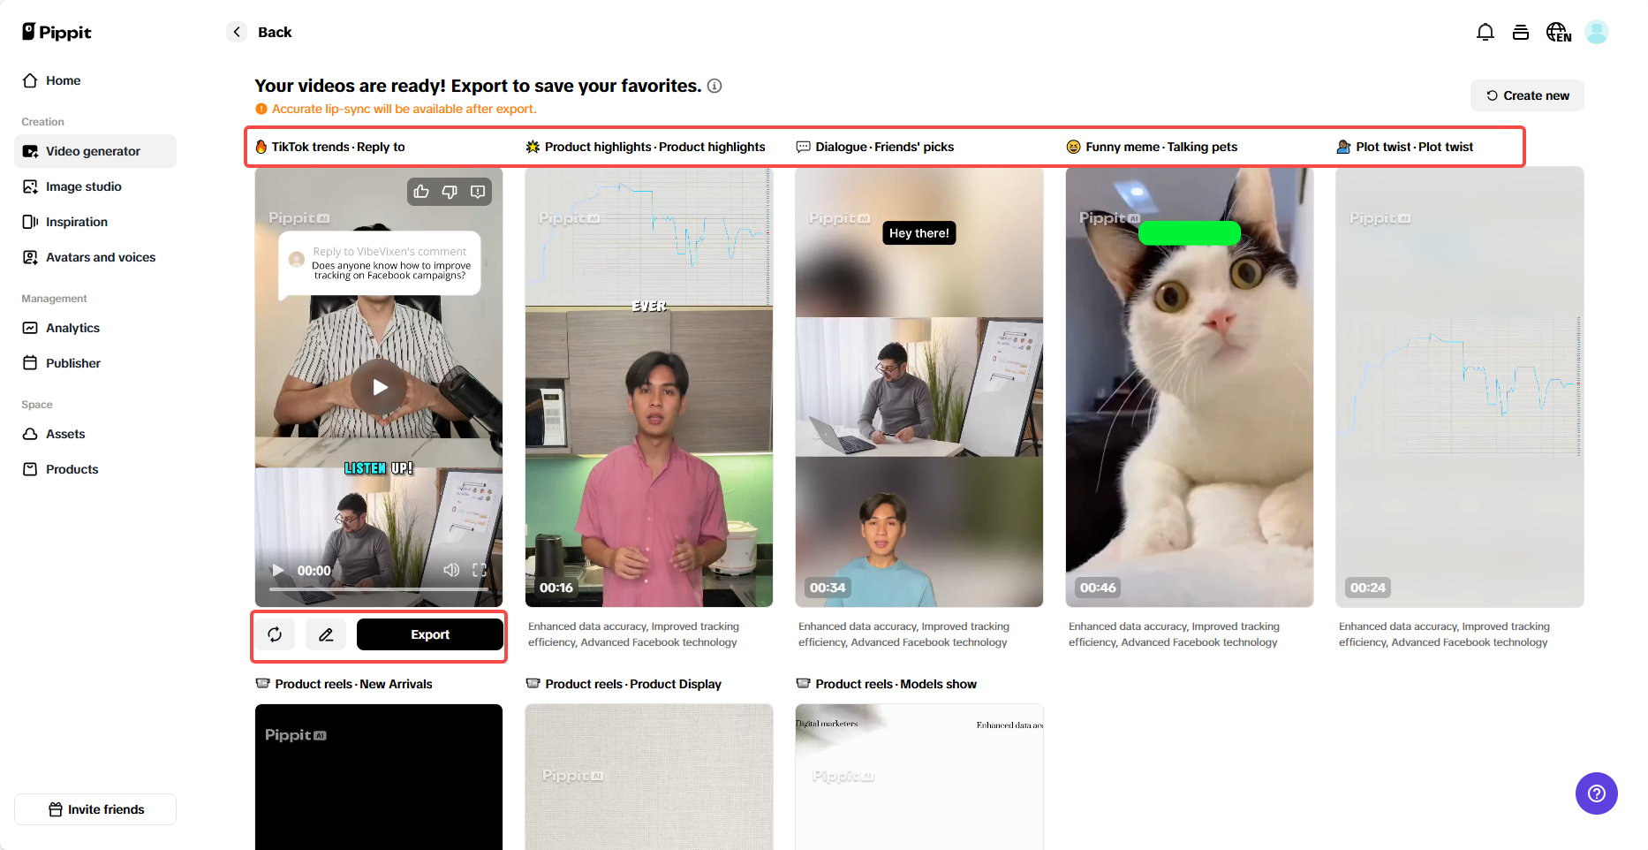Click the info icon next to the ready headline

[x=714, y=86]
